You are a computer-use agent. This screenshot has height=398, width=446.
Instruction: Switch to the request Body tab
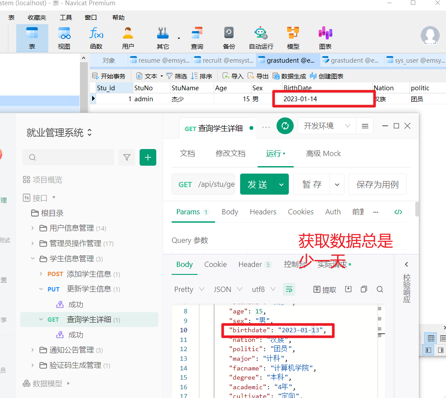click(x=230, y=212)
